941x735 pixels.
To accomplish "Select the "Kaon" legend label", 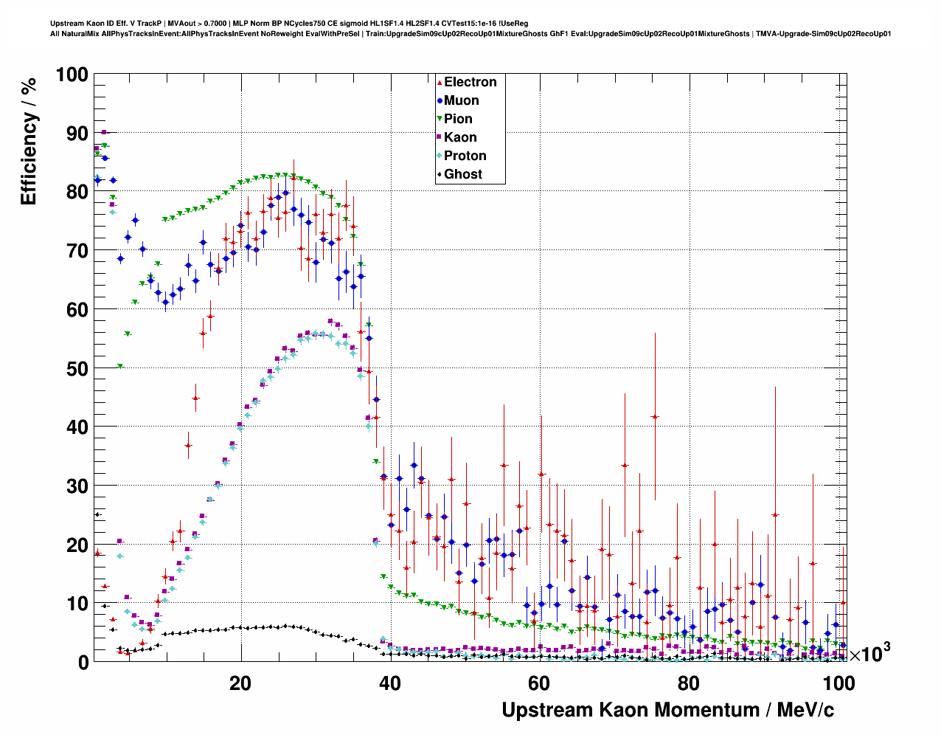I will pyautogui.click(x=460, y=137).
